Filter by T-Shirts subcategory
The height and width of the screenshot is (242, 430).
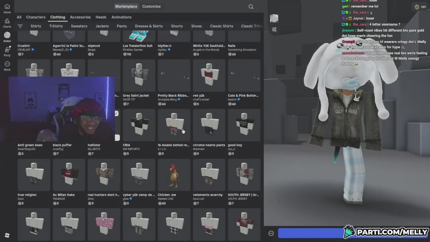pyautogui.click(x=56, y=26)
